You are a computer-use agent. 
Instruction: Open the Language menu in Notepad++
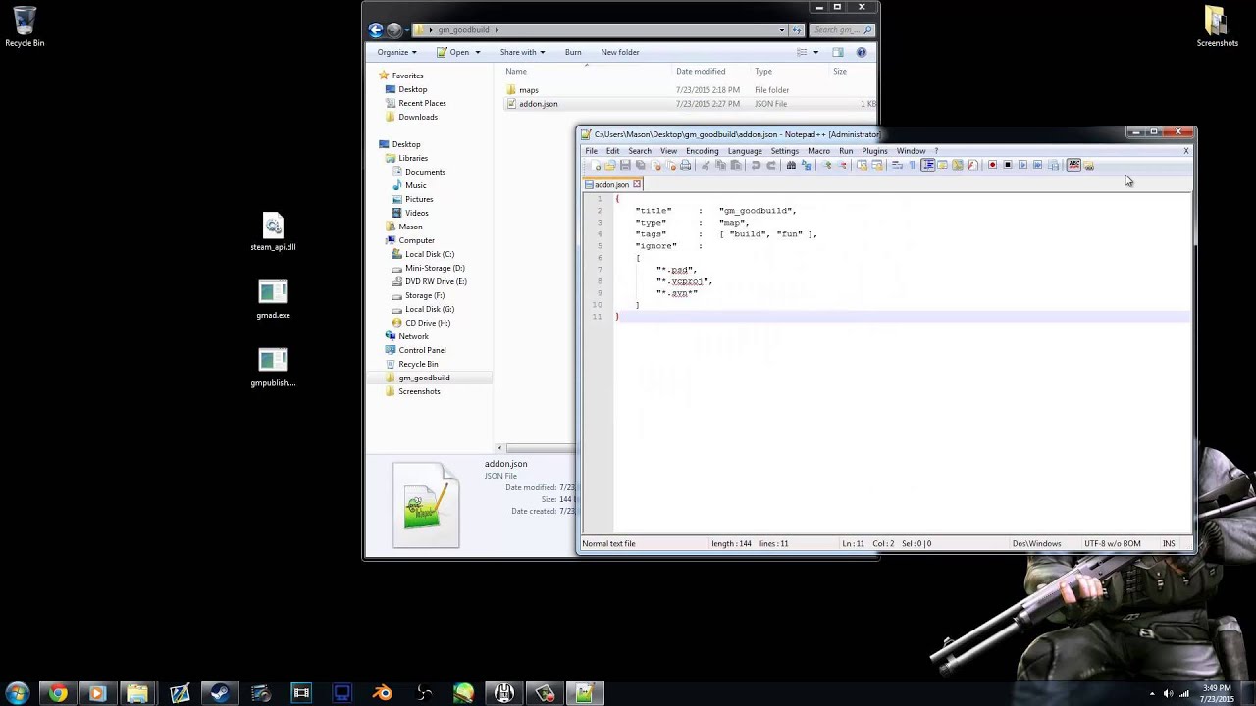pos(745,151)
